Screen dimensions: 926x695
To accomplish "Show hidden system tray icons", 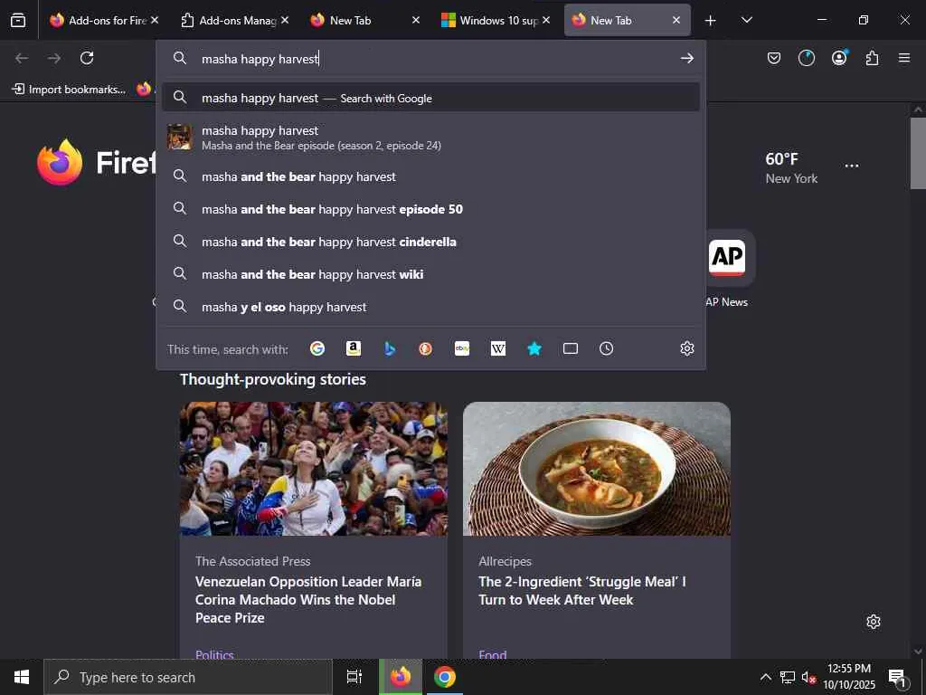I will pos(765,677).
